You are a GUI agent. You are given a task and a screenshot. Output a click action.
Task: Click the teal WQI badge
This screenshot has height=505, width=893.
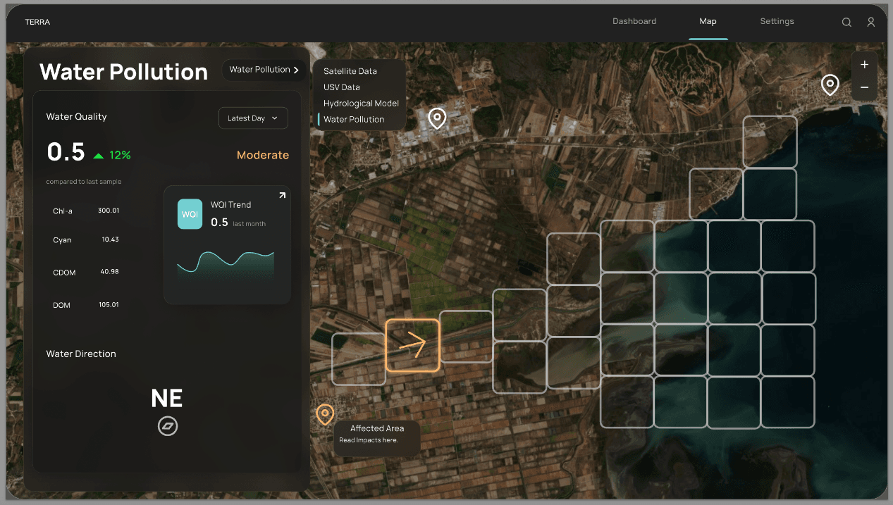click(x=190, y=214)
